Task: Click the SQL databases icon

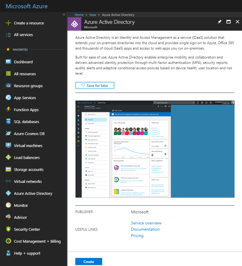Action: point(8,121)
